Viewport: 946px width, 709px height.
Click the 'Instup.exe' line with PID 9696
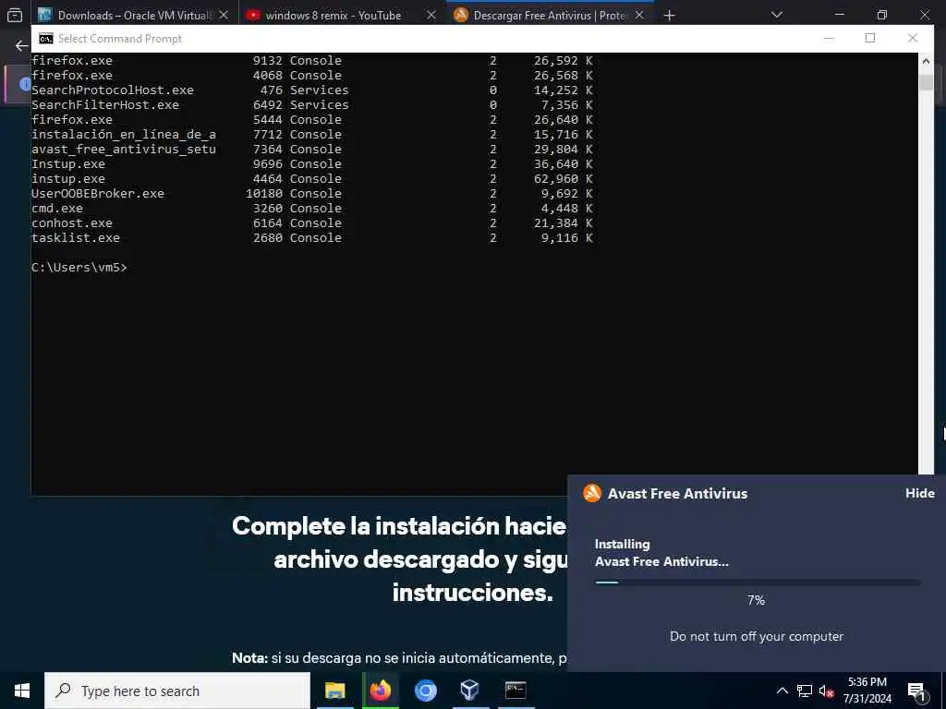tap(312, 164)
